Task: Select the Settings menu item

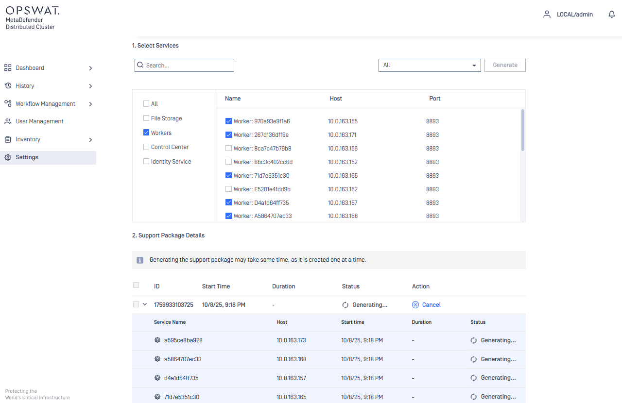Action: [27, 157]
